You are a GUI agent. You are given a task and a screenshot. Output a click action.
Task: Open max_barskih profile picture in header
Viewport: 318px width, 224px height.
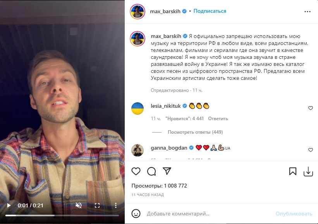[138, 12]
